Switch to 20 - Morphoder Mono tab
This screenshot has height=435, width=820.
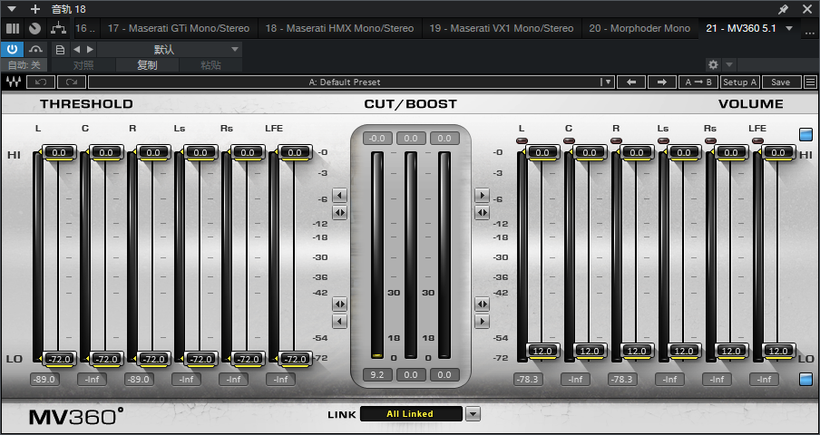(639, 28)
